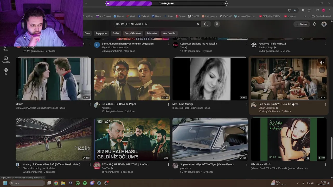Click the Oluştur button

[301, 24]
